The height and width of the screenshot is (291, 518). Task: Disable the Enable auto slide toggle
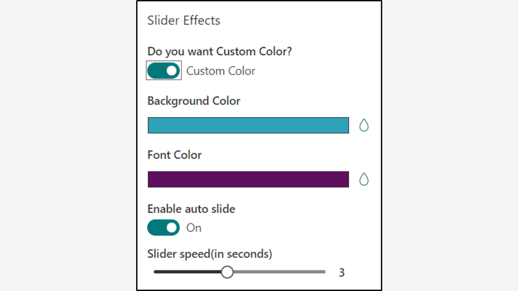coord(163,228)
